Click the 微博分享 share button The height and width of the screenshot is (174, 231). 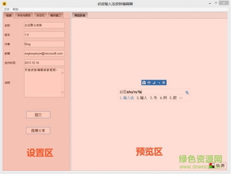tap(38, 130)
